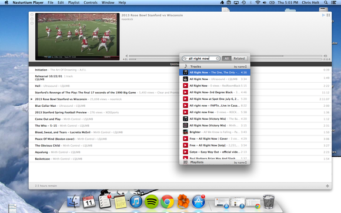Open the File menu
This screenshot has height=213, width=341.
(51, 2)
